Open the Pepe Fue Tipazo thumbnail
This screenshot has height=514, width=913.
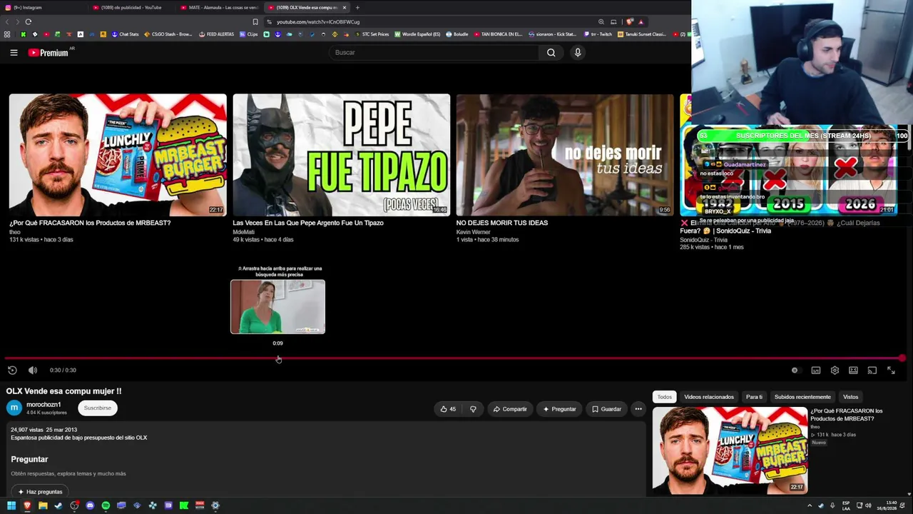pos(341,155)
